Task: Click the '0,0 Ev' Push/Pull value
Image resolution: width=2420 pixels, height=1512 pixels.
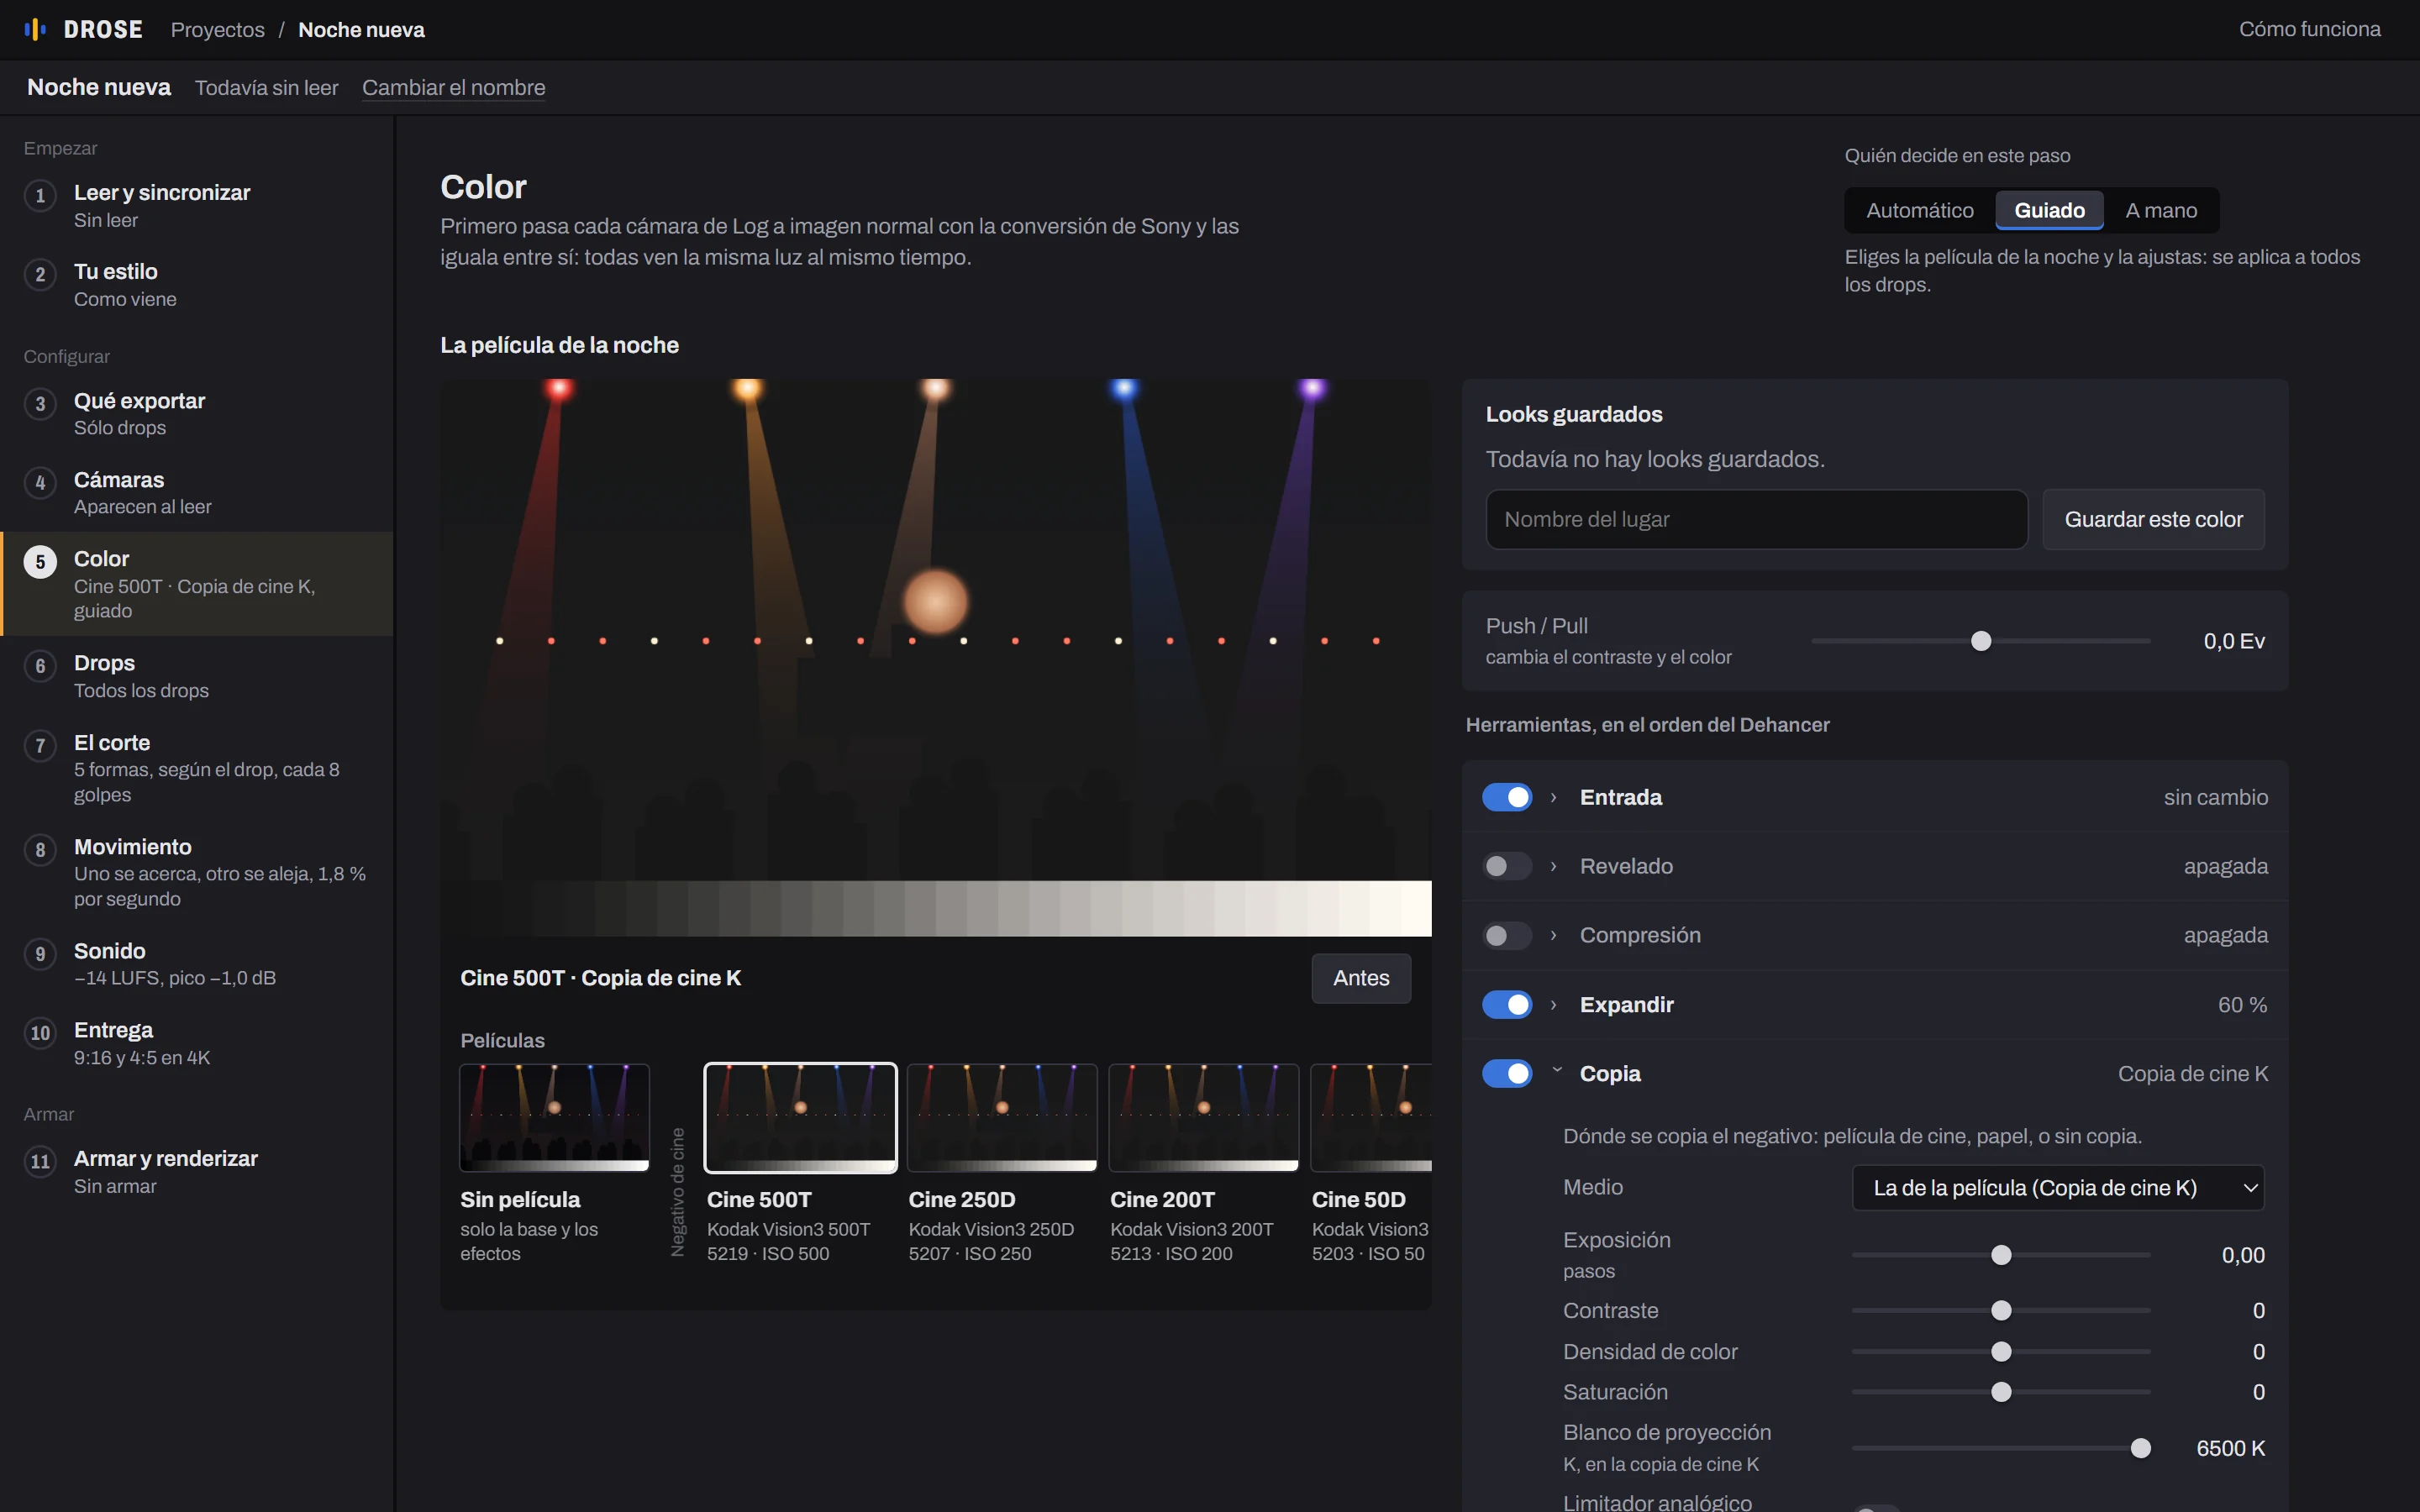Action: point(2234,641)
